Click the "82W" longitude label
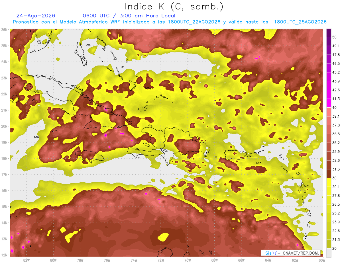The width and height of the screenshot is (342, 264). [x=26, y=260]
